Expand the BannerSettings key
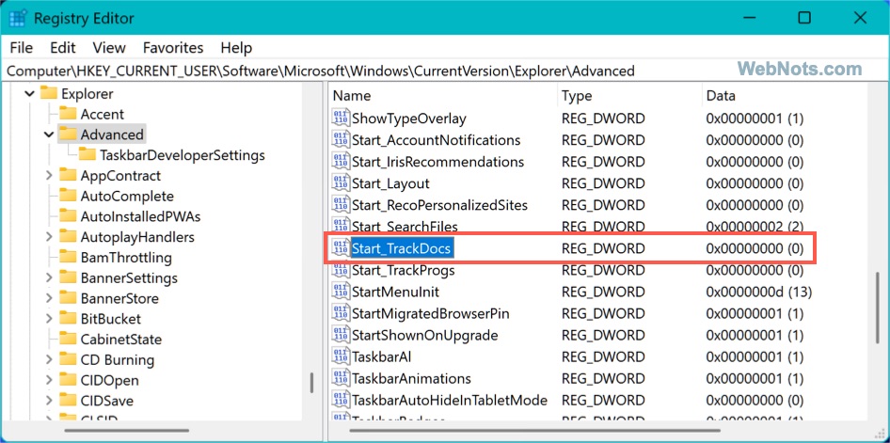This screenshot has width=890, height=443. tap(49, 277)
